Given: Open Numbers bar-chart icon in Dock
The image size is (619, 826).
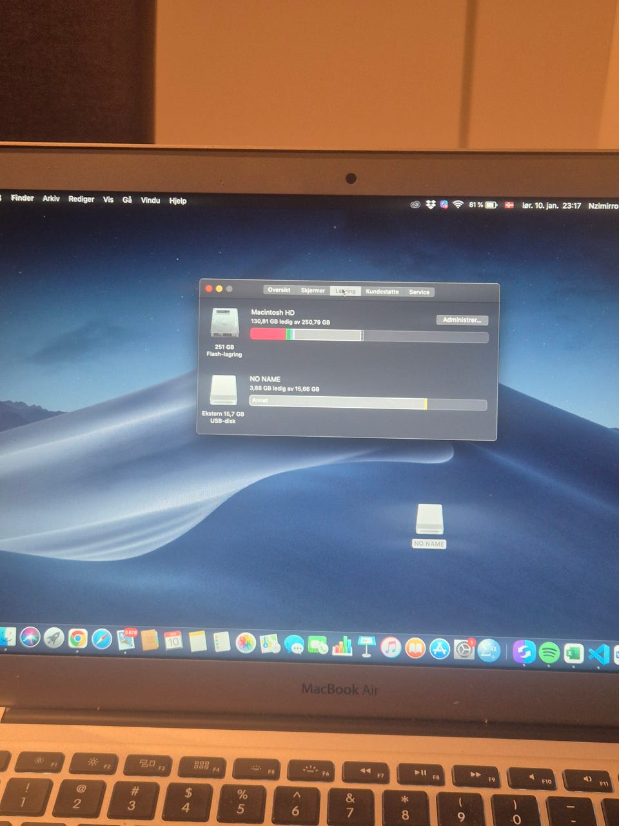Looking at the screenshot, I should (x=342, y=645).
